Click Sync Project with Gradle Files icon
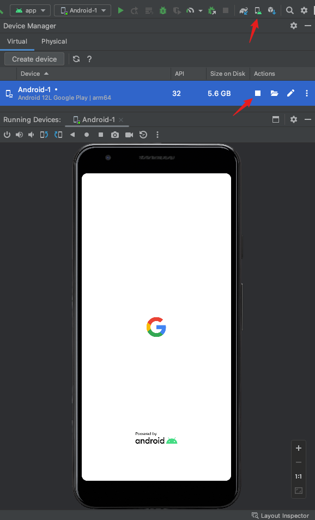Screen dimensions: 315x520 [x=244, y=10]
